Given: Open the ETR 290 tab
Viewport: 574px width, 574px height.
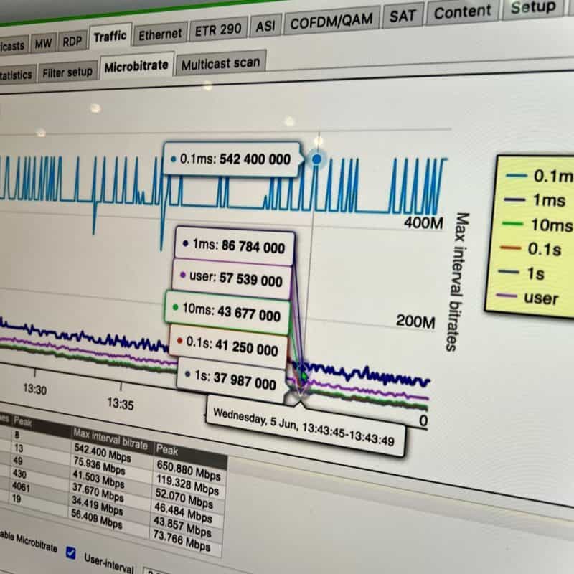Looking at the screenshot, I should pyautogui.click(x=218, y=29).
